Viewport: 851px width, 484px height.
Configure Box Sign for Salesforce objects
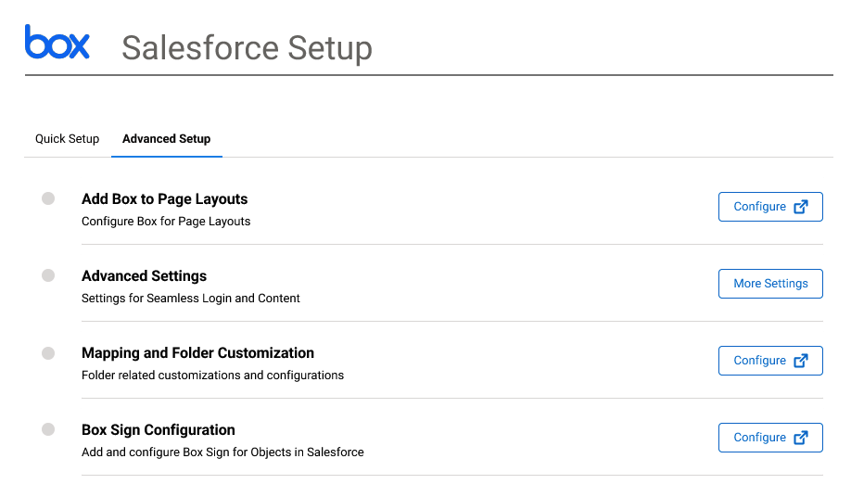point(770,438)
